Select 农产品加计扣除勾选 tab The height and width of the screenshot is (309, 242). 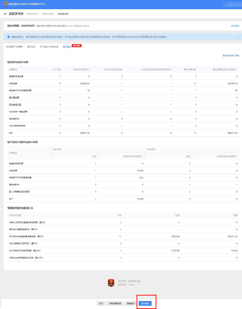point(49,46)
